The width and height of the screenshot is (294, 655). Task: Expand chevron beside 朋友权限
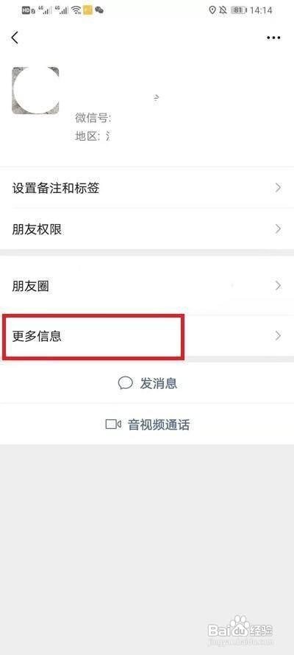[278, 229]
